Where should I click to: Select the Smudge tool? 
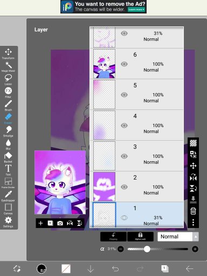point(8,132)
